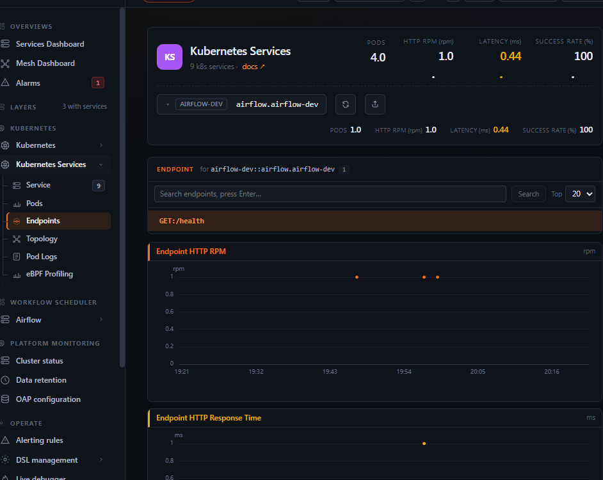The width and height of the screenshot is (603, 480).
Task: Open Pod Logs view
Action: (42, 257)
